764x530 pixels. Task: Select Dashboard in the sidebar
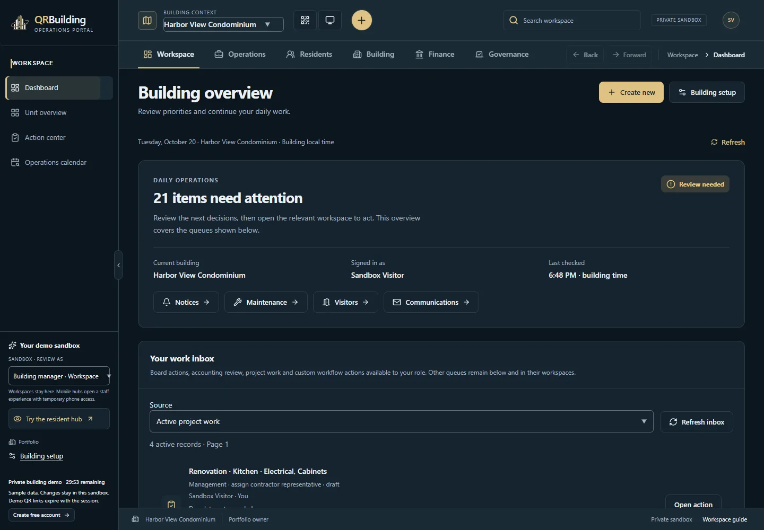click(59, 87)
